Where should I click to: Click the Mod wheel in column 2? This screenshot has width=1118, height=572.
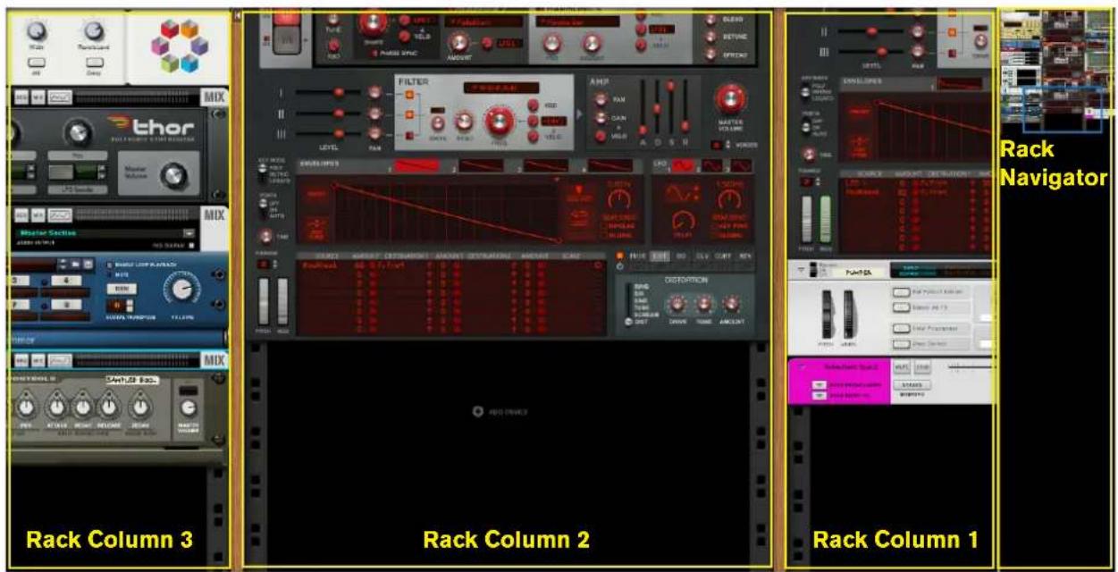282,301
